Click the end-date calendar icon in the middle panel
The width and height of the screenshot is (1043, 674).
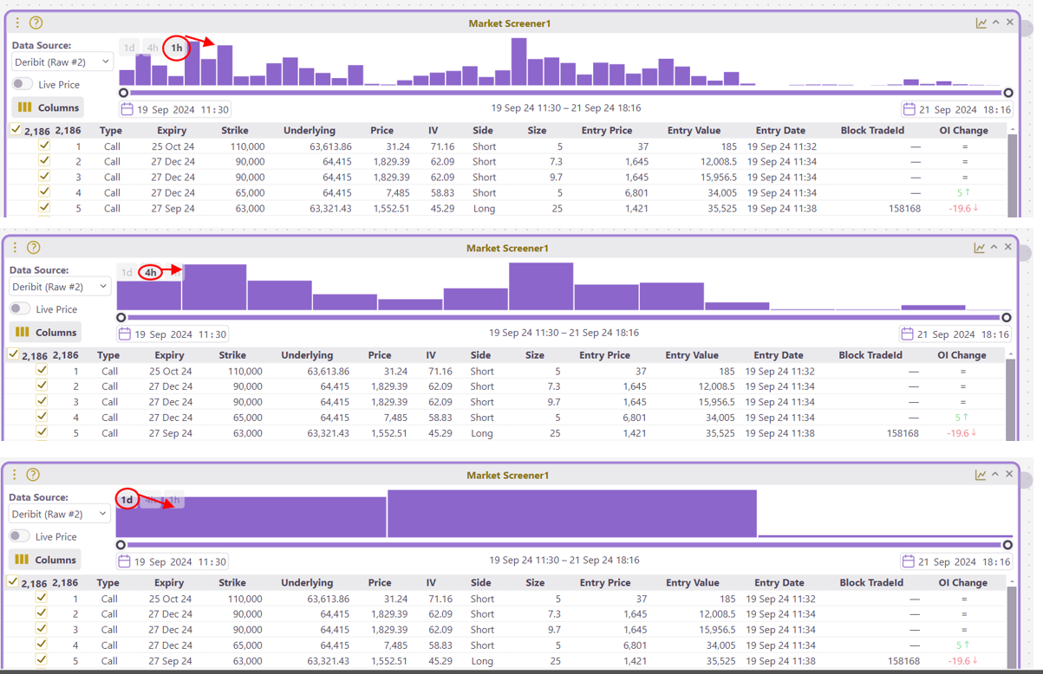click(x=907, y=334)
